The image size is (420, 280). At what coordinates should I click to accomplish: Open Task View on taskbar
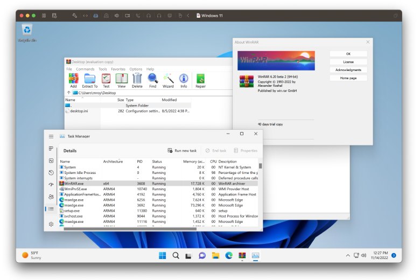(x=188, y=256)
